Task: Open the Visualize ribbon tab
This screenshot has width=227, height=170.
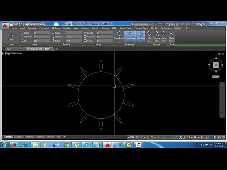Action: click(67, 28)
